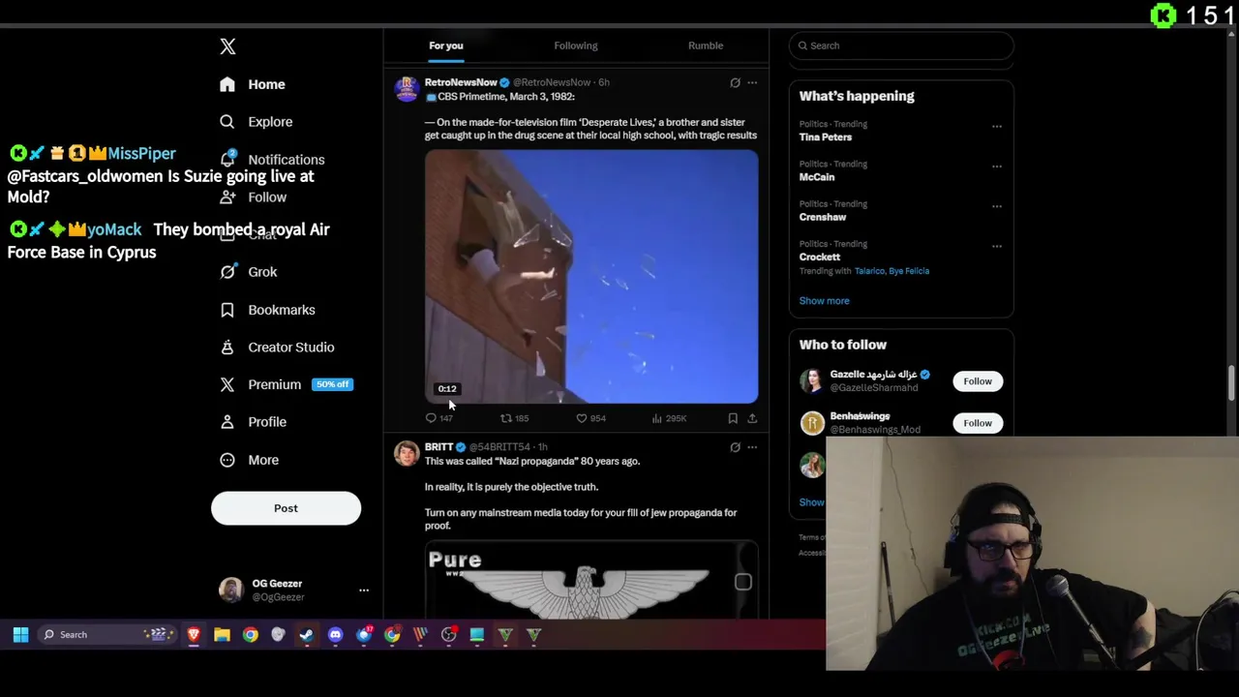Switch to the For you tab

(x=446, y=45)
